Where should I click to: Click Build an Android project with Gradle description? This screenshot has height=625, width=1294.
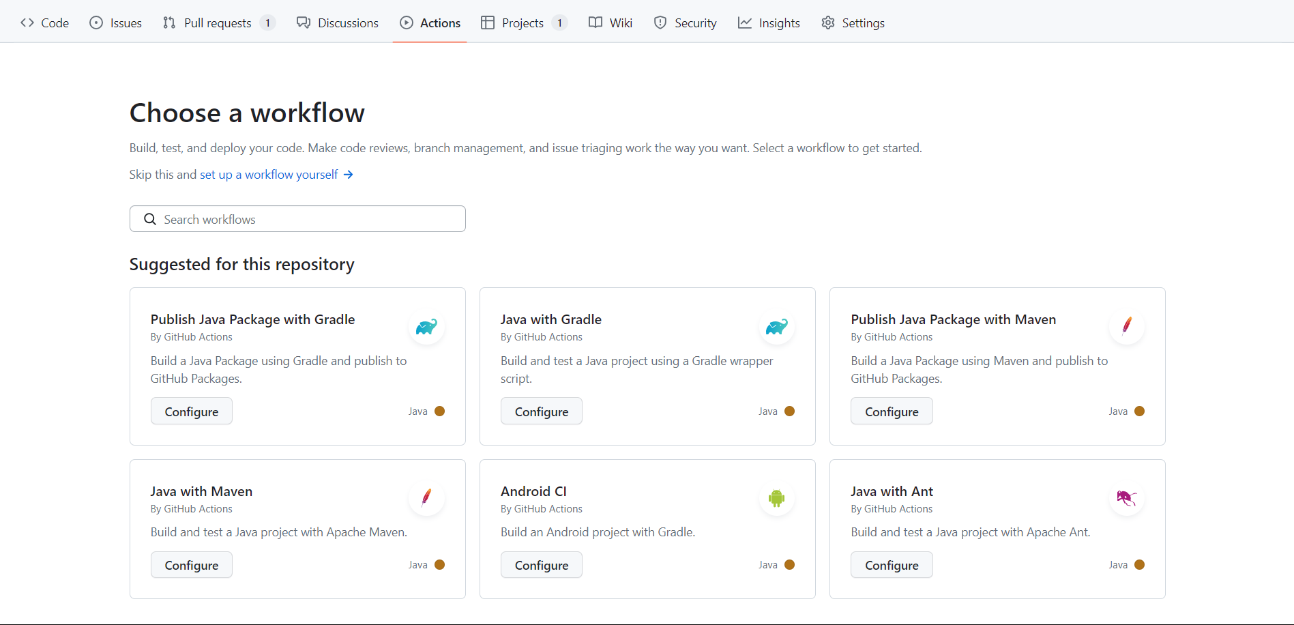click(598, 532)
